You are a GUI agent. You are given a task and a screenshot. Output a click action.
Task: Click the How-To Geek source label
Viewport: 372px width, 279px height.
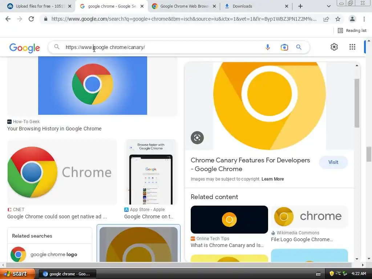pos(24,121)
